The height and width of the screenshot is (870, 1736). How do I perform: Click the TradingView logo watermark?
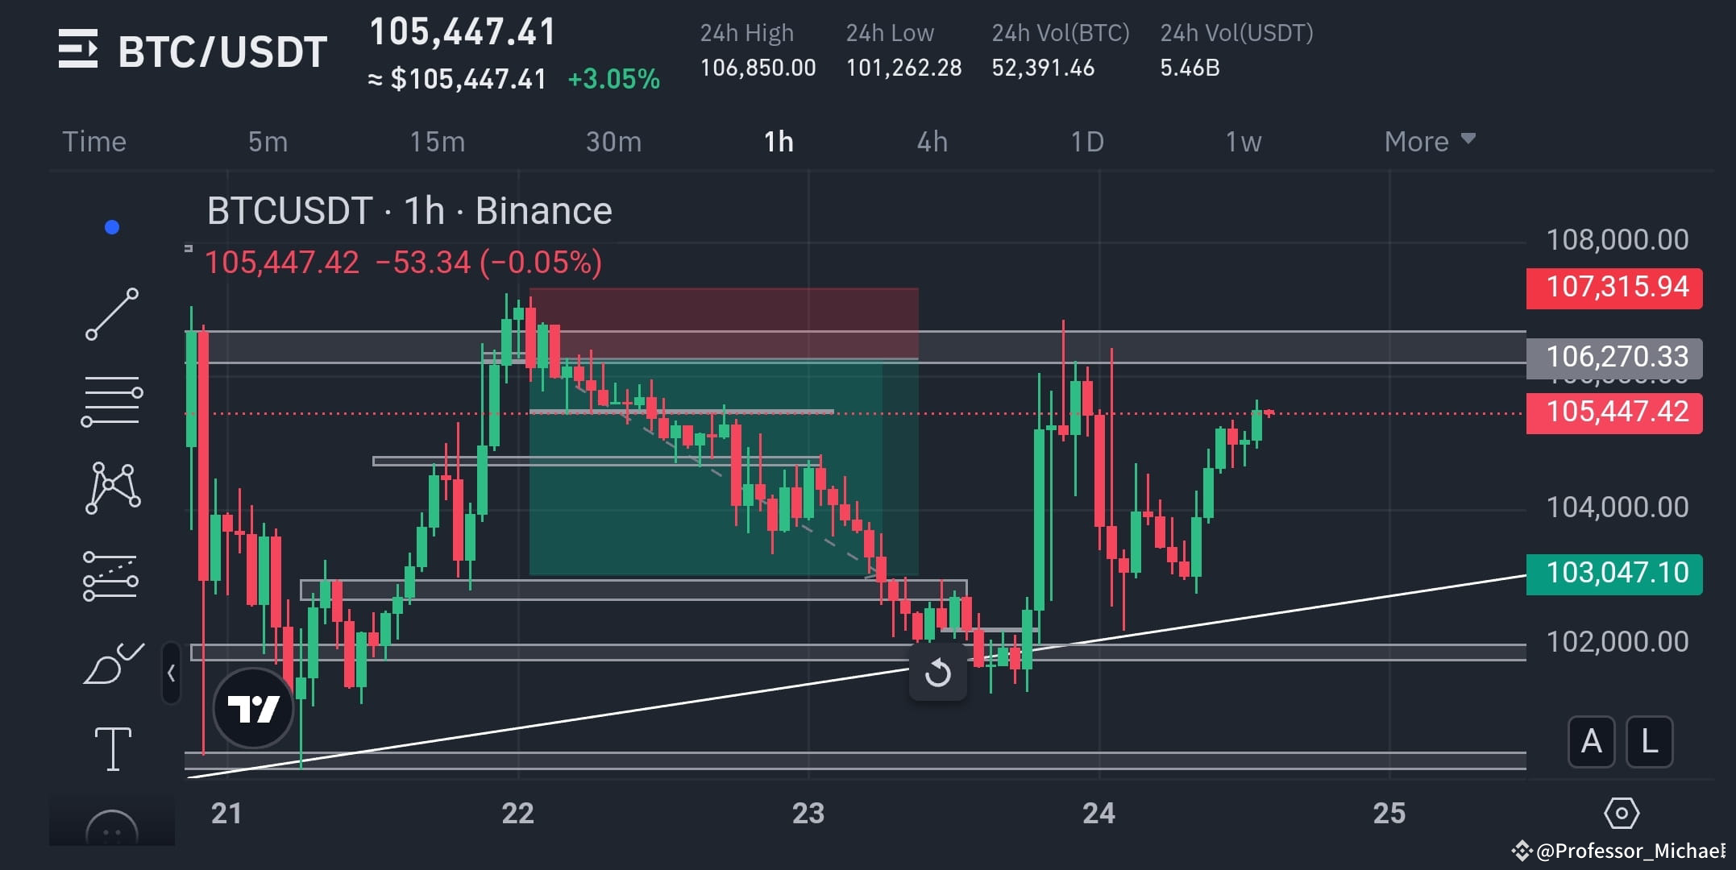pos(252,707)
